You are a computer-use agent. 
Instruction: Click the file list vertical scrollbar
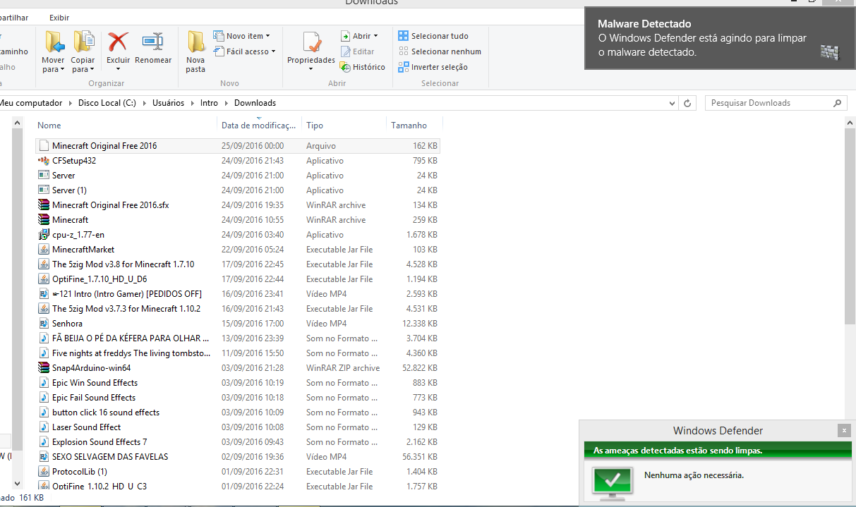(x=850, y=226)
